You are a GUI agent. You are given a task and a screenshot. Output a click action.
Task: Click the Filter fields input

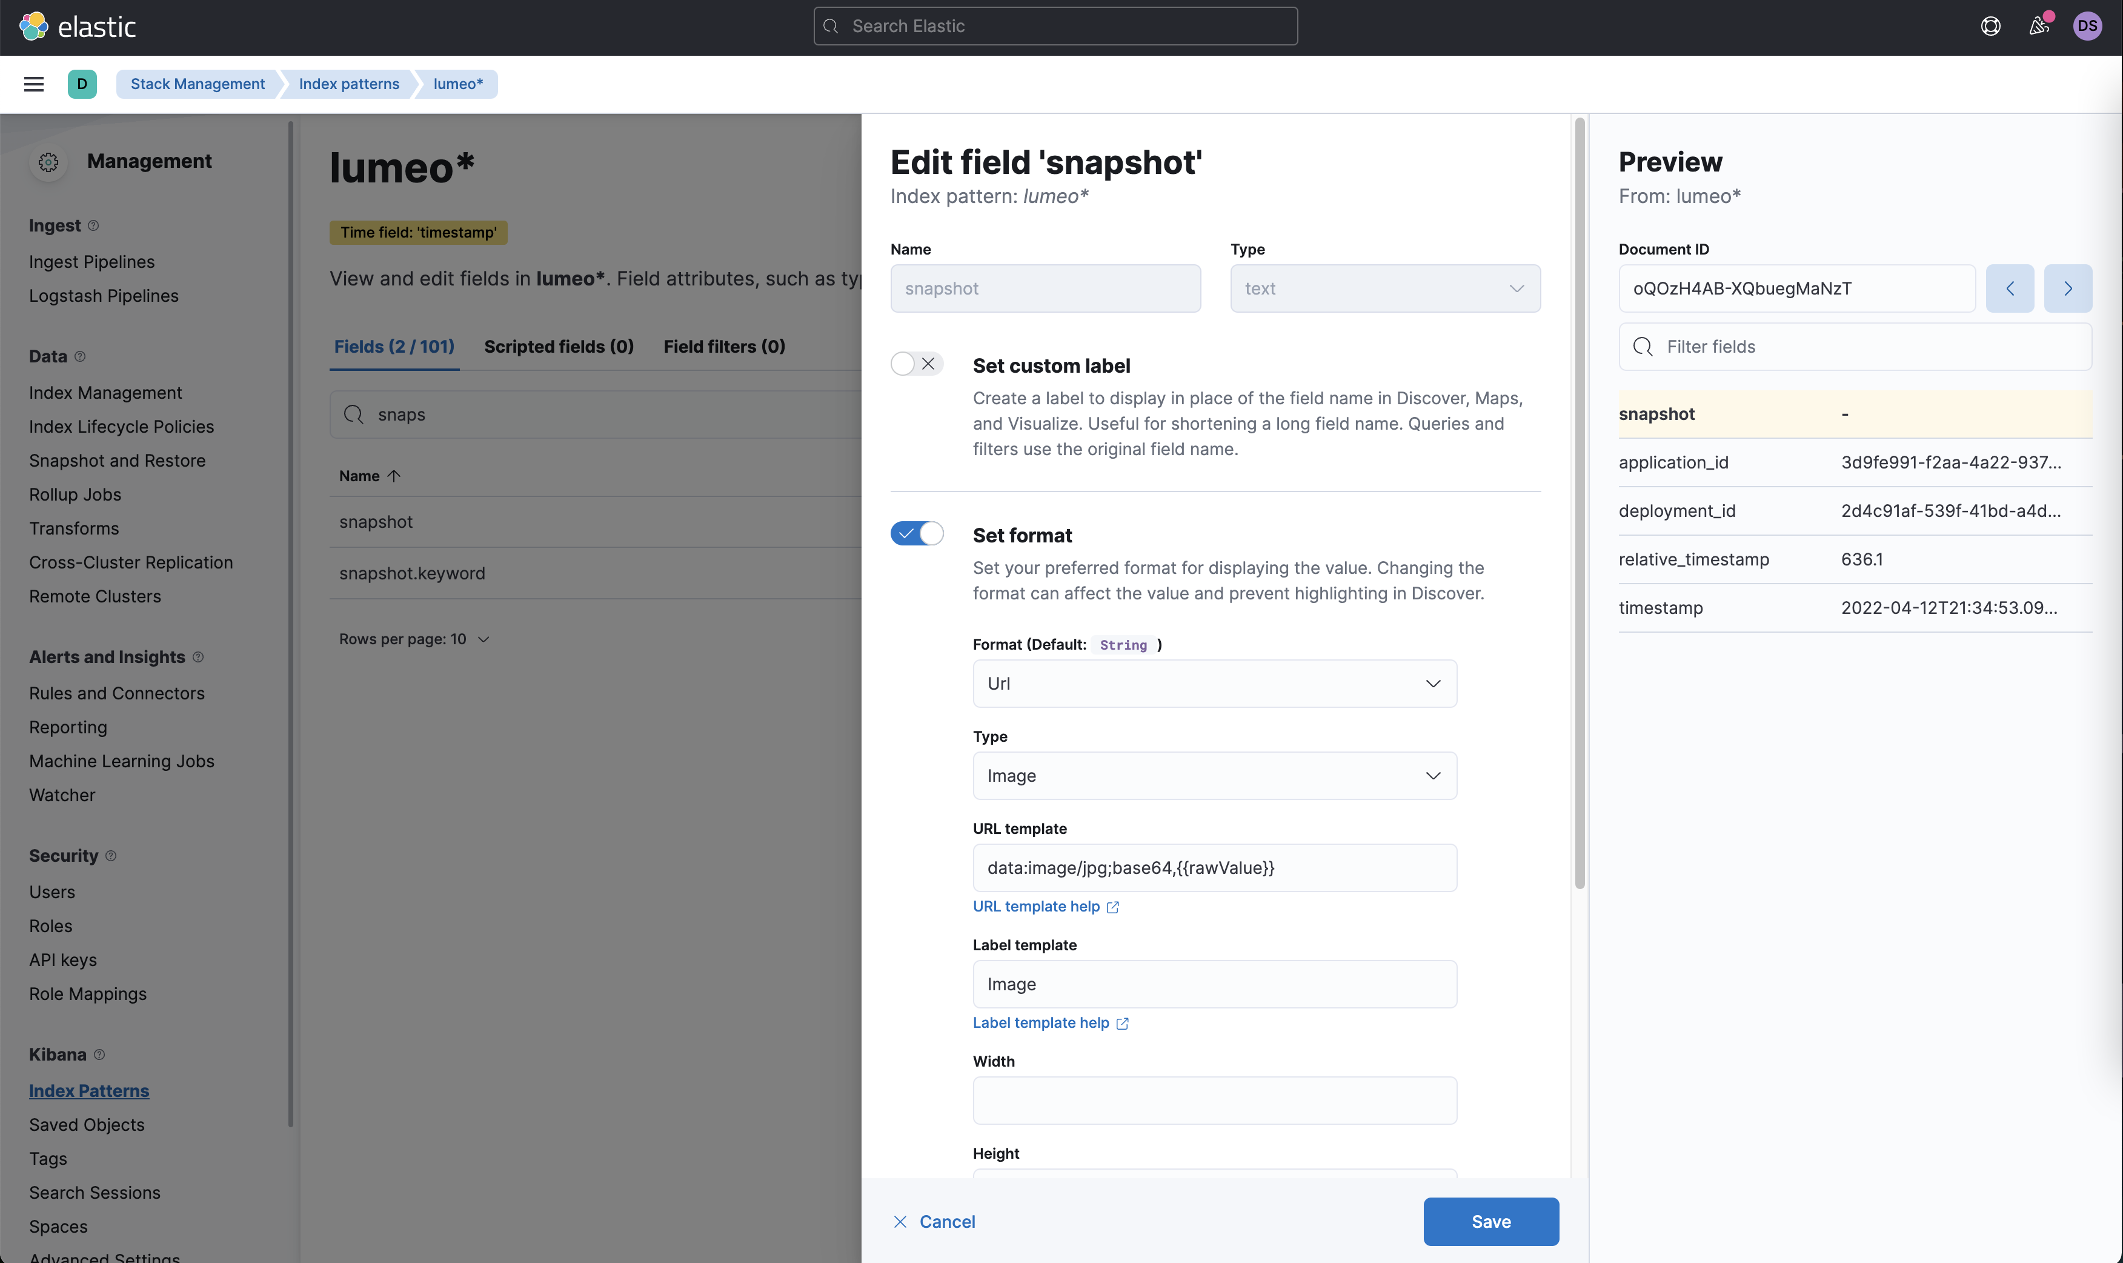click(x=1854, y=347)
